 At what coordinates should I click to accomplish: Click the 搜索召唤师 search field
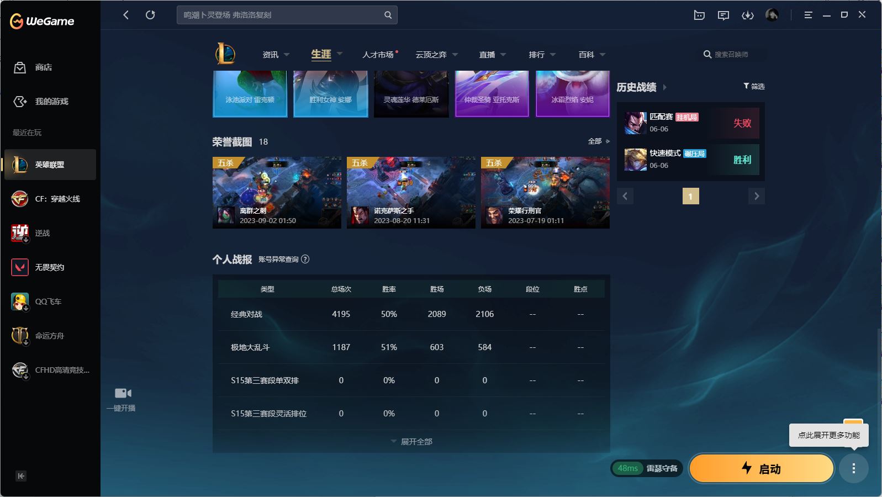(732, 55)
